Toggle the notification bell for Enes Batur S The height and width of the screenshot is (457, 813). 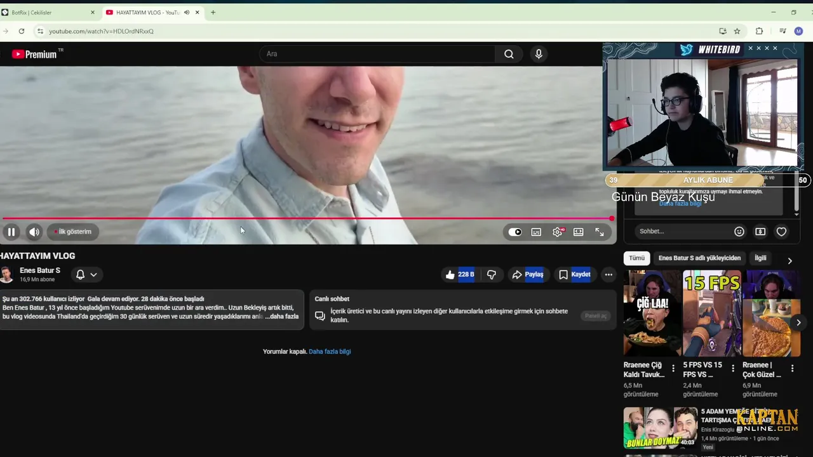80,275
